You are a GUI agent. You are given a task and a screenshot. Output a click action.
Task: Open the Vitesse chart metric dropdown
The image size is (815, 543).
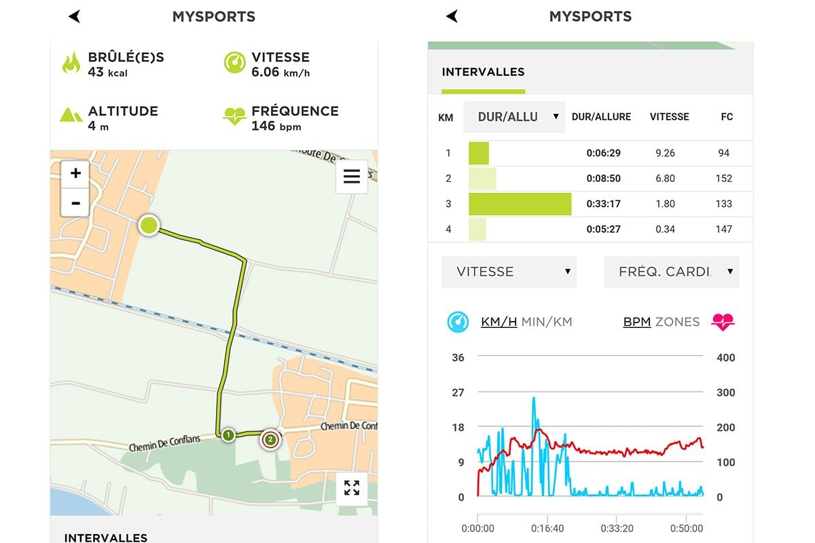pyautogui.click(x=509, y=271)
